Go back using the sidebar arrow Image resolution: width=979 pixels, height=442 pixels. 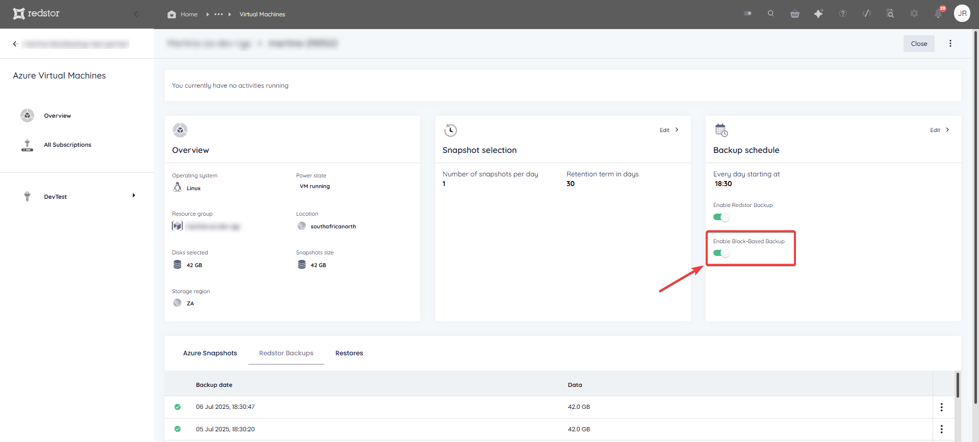15,44
